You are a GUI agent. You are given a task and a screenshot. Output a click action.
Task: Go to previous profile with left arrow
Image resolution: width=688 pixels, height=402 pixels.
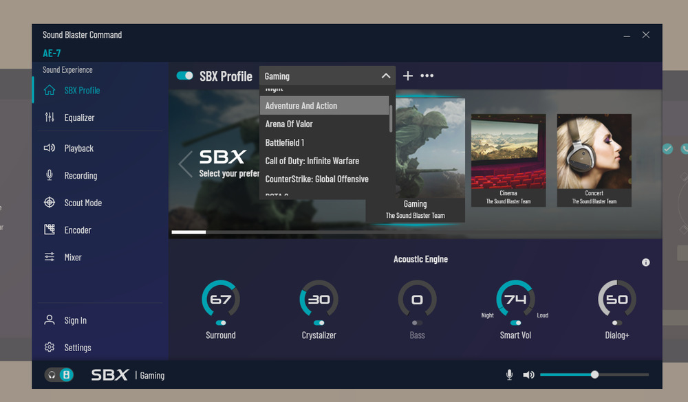coord(186,164)
